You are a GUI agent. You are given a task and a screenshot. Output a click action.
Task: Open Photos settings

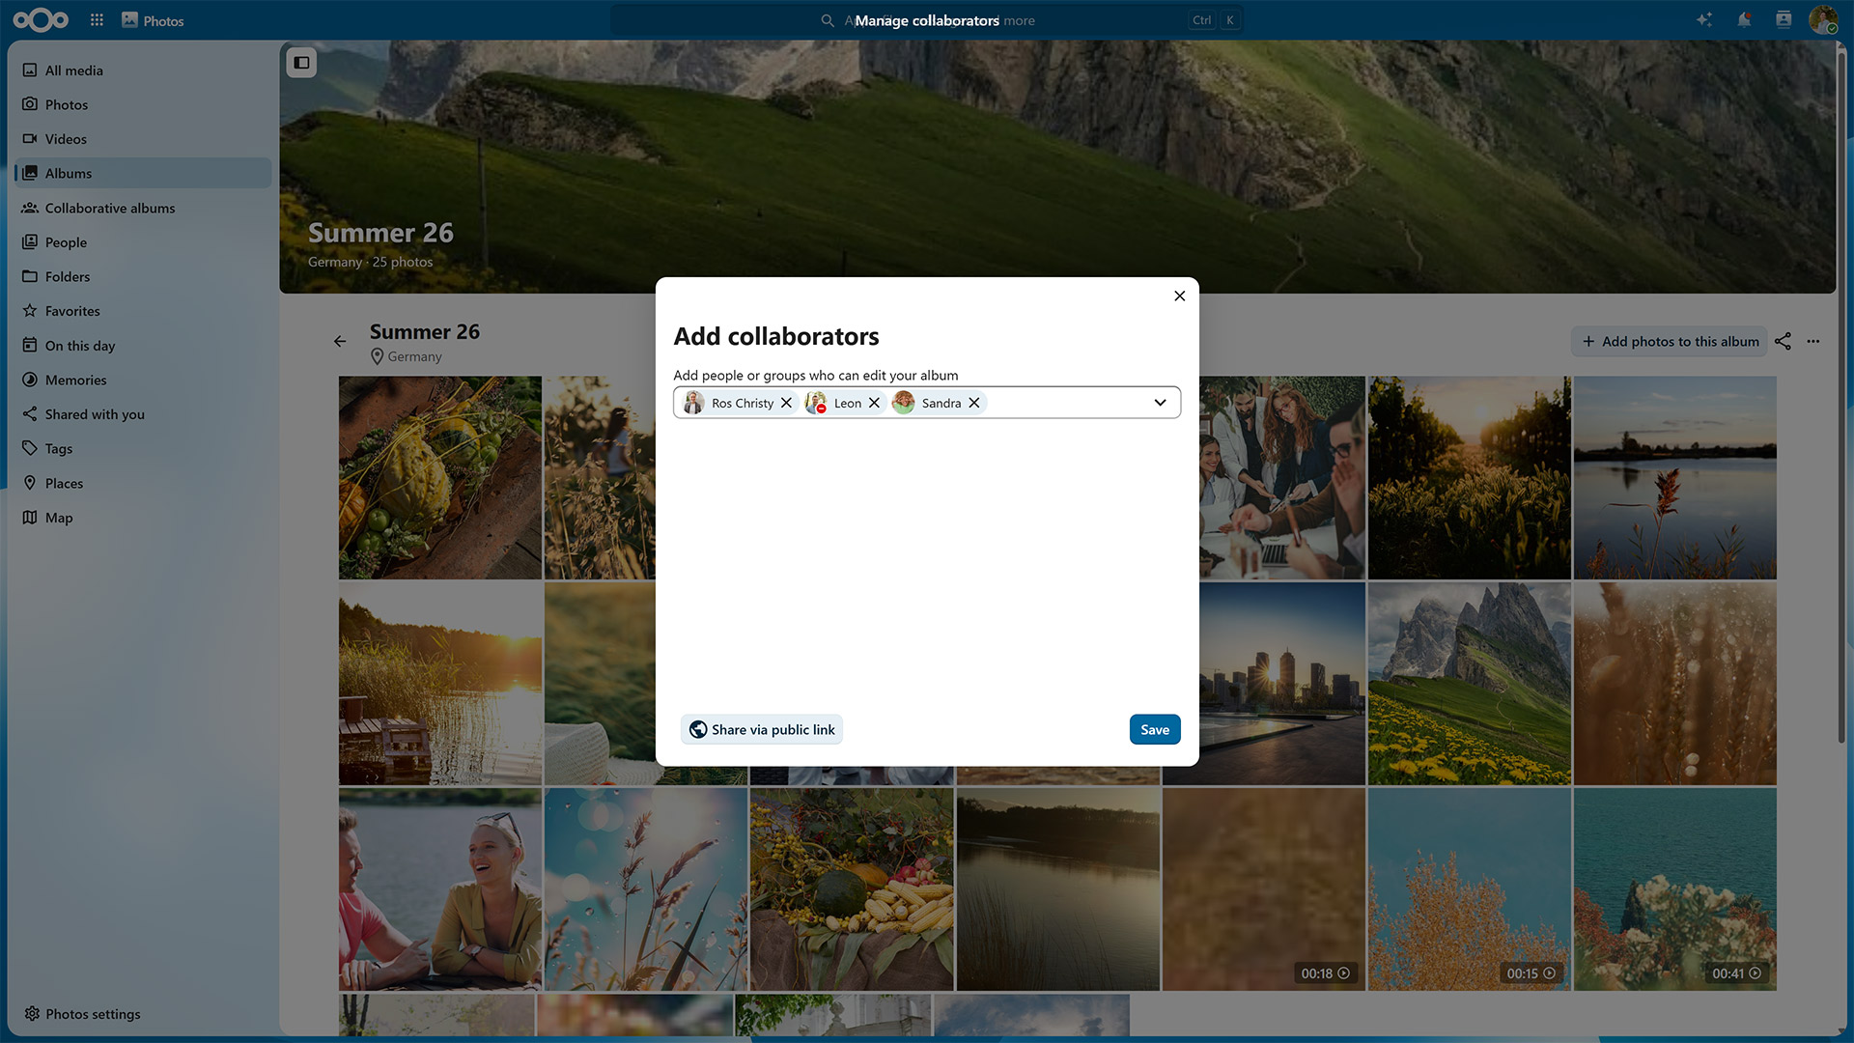pos(143,1014)
